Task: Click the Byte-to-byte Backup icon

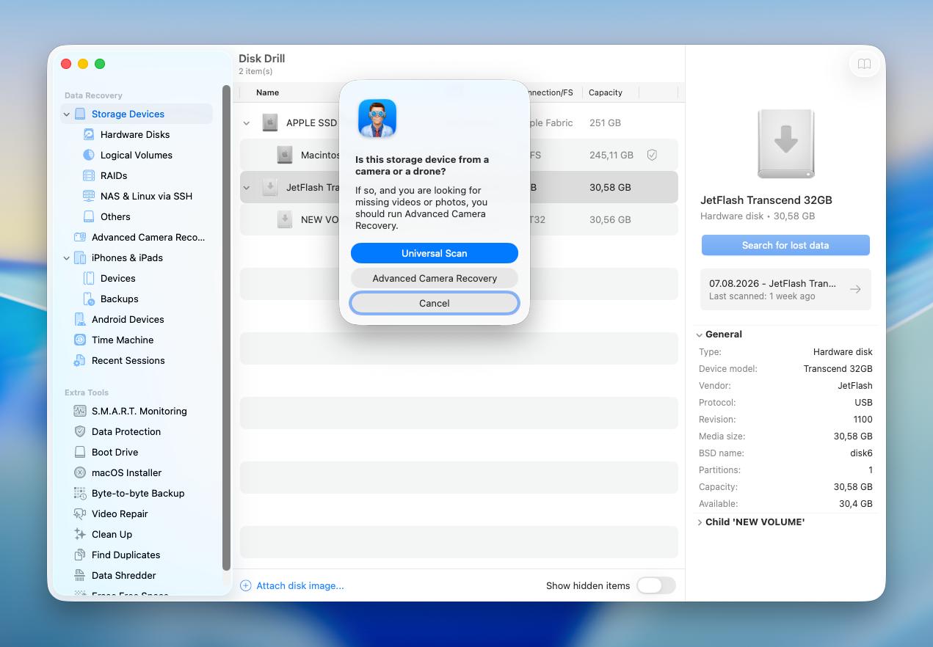Action: tap(80, 493)
